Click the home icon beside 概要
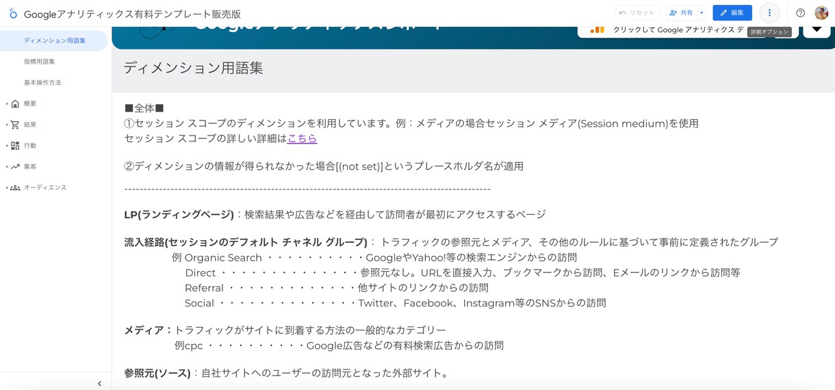The image size is (835, 390). 15,104
